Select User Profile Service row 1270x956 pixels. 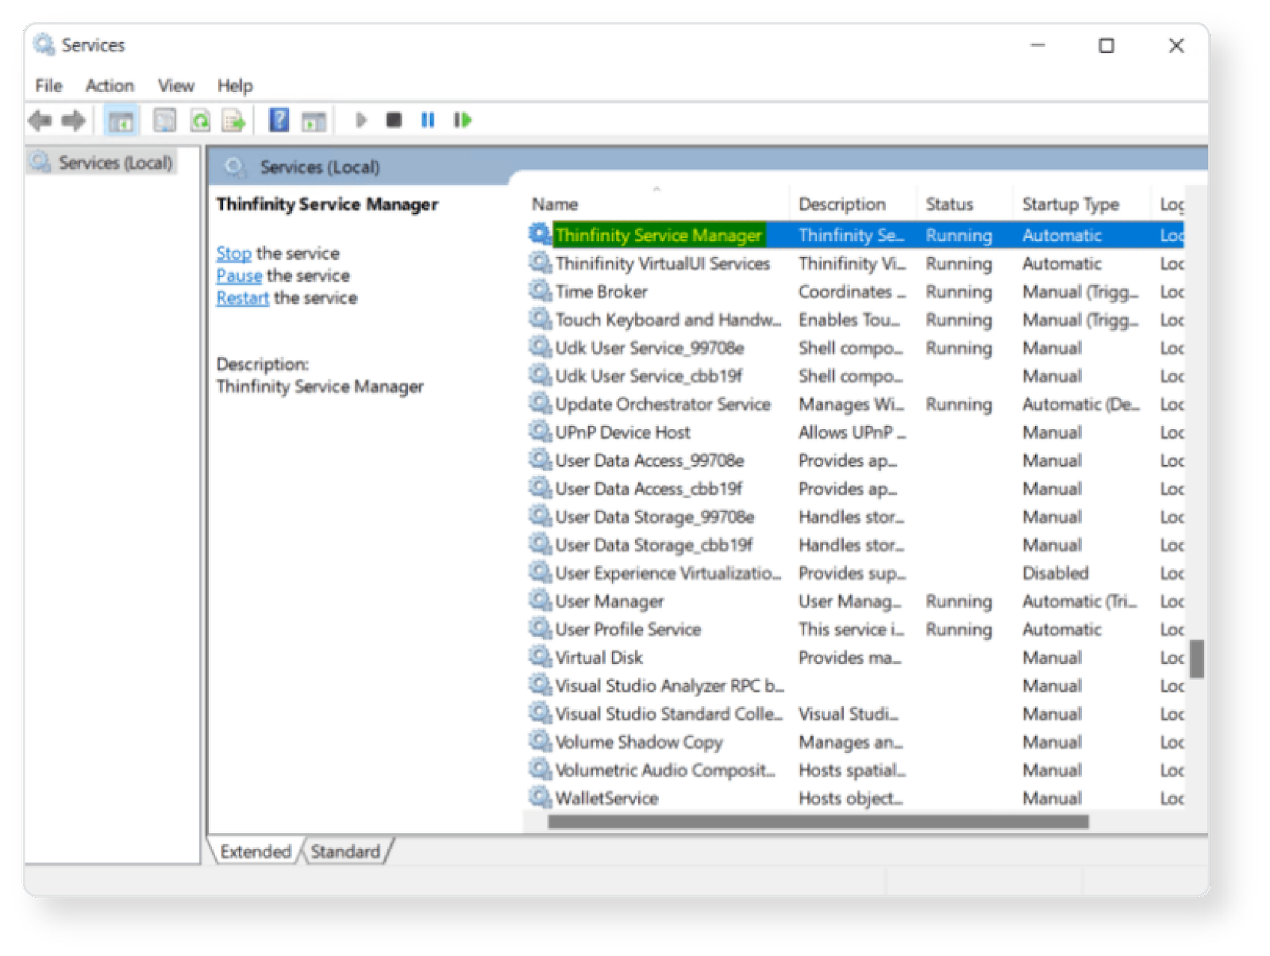pyautogui.click(x=856, y=629)
